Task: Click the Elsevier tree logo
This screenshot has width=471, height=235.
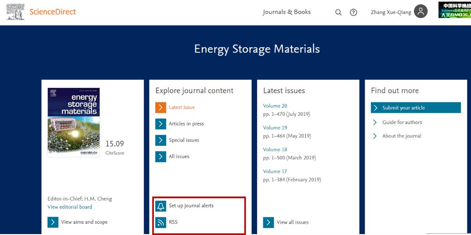Action: coord(15,12)
